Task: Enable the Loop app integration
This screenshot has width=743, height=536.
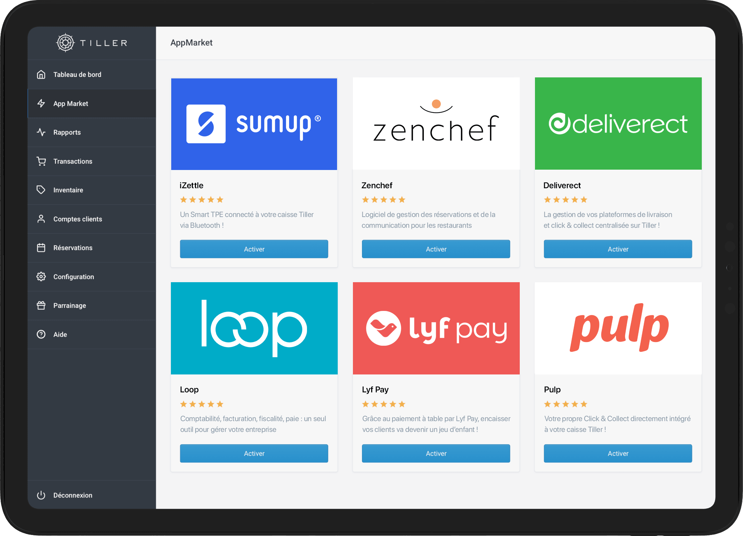Action: [254, 452]
